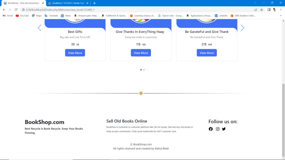Click the 3$ price on Best Gifts
The image size is (285, 160).
click(x=73, y=44)
